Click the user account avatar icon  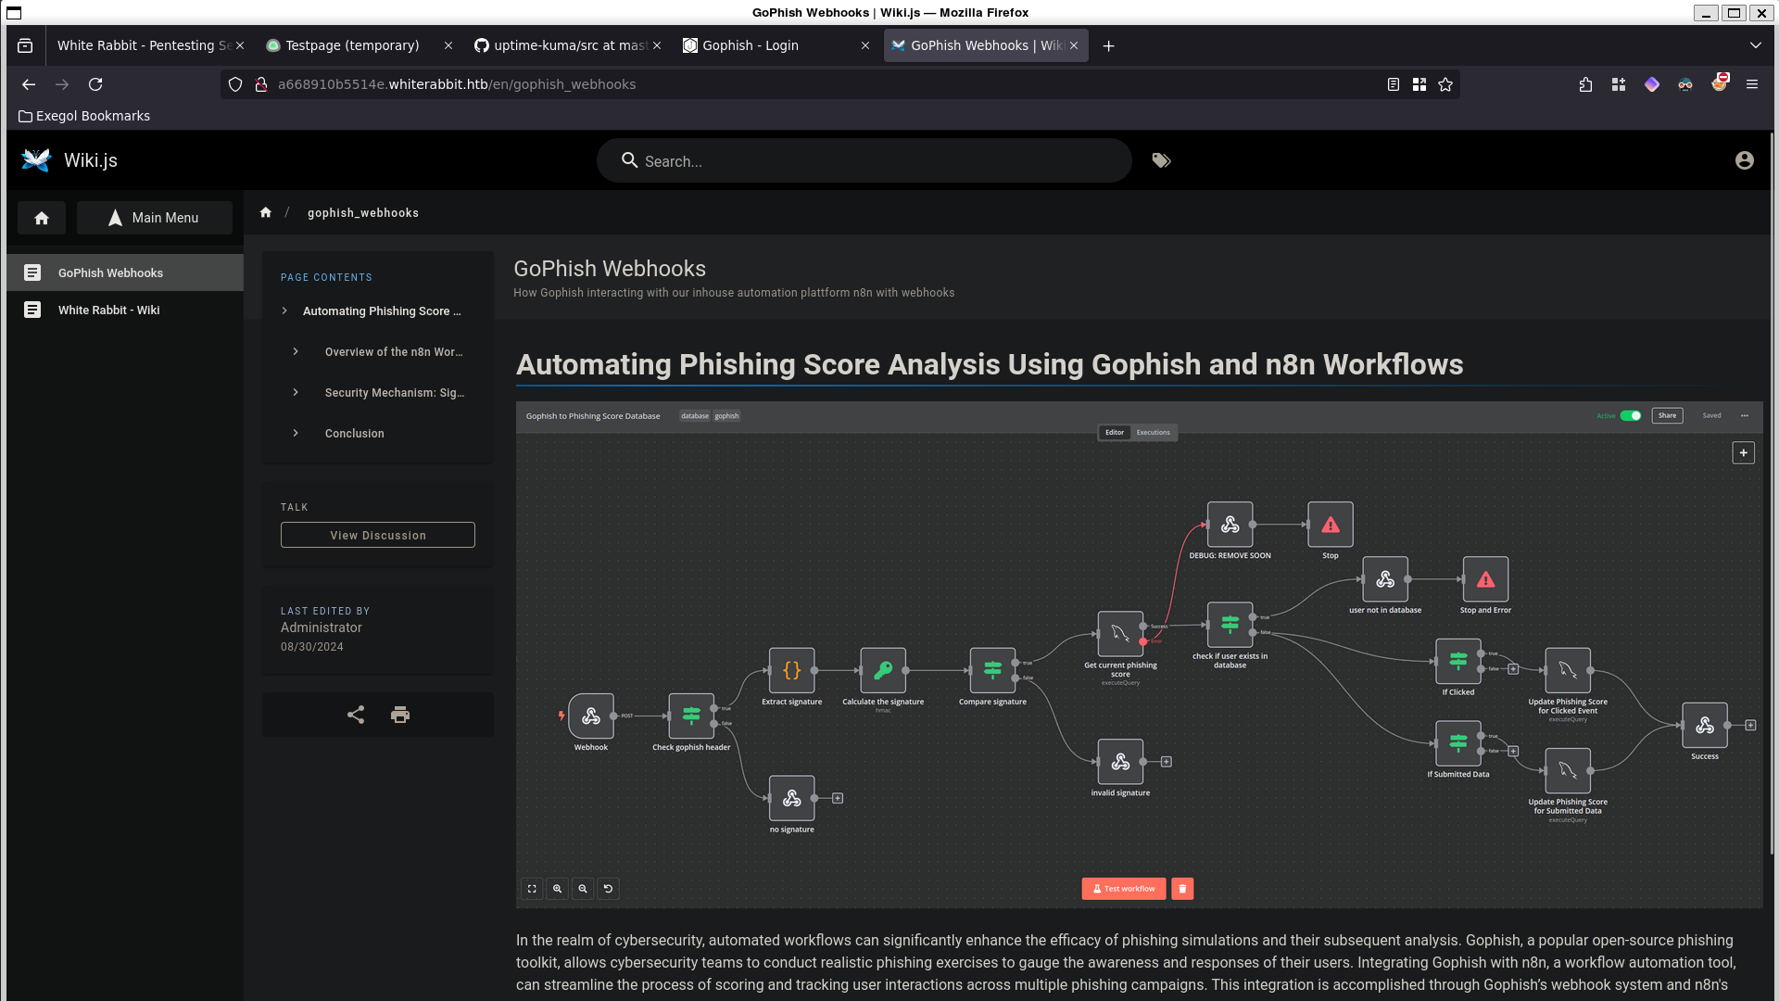click(x=1744, y=160)
